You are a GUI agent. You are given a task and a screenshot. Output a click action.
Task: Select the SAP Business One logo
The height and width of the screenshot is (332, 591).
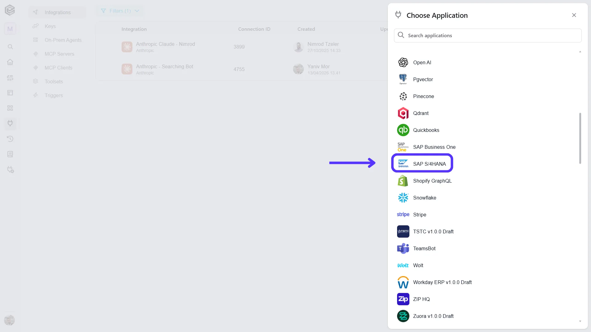tap(403, 147)
